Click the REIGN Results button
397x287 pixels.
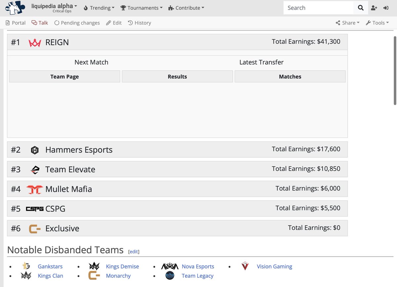click(x=177, y=76)
